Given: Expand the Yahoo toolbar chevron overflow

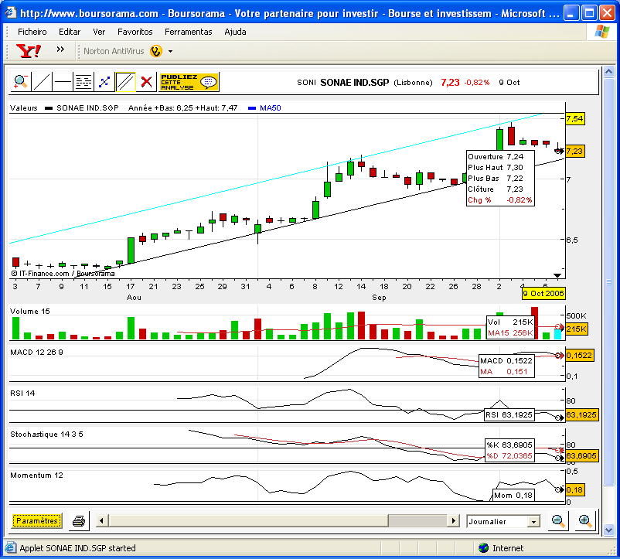Looking at the screenshot, I should [60, 49].
